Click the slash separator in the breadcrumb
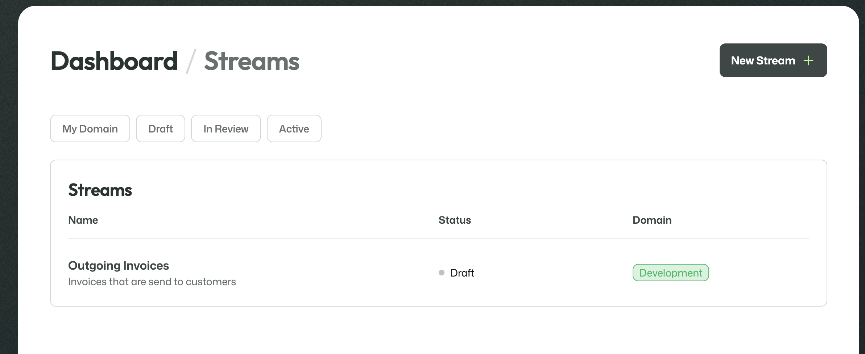 (191, 61)
